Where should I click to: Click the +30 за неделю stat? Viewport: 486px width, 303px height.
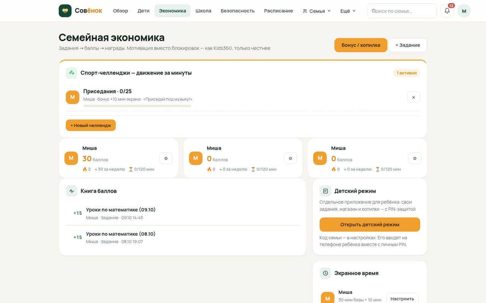point(110,169)
